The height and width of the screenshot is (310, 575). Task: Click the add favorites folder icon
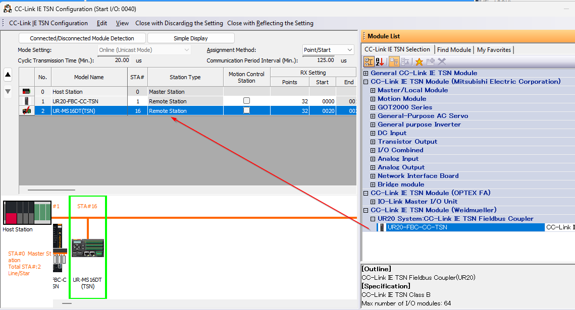coord(431,61)
